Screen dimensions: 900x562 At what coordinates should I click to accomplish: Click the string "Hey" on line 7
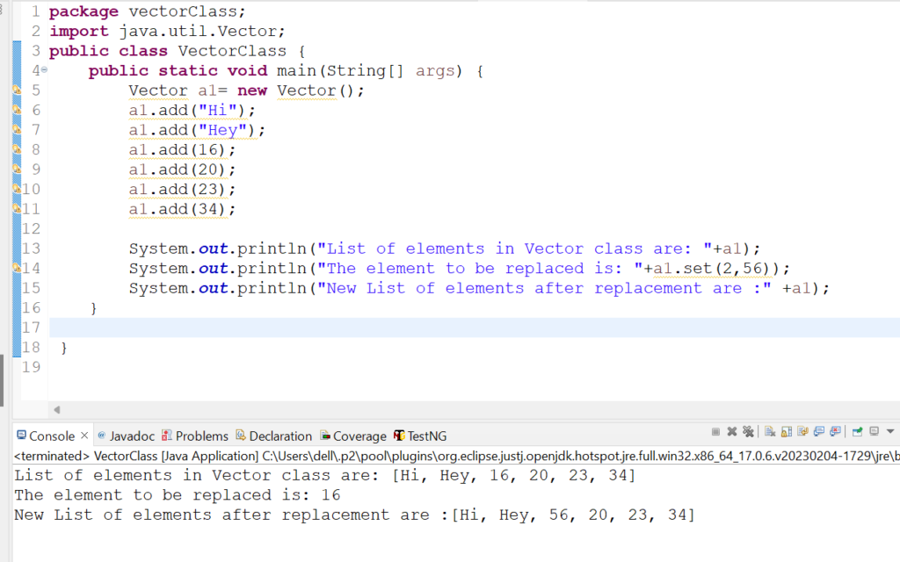pyautogui.click(x=222, y=130)
